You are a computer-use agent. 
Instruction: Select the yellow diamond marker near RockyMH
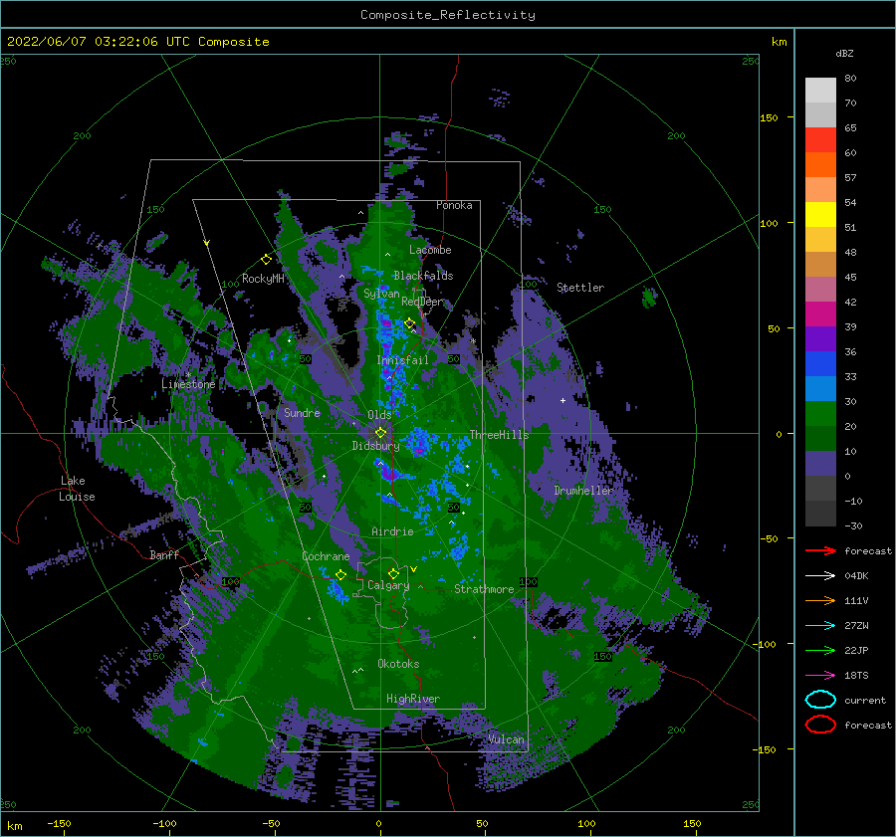tap(266, 260)
